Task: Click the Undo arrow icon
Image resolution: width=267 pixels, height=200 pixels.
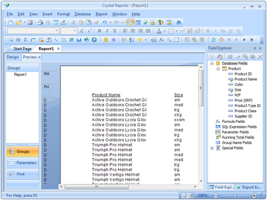Action: point(105,22)
